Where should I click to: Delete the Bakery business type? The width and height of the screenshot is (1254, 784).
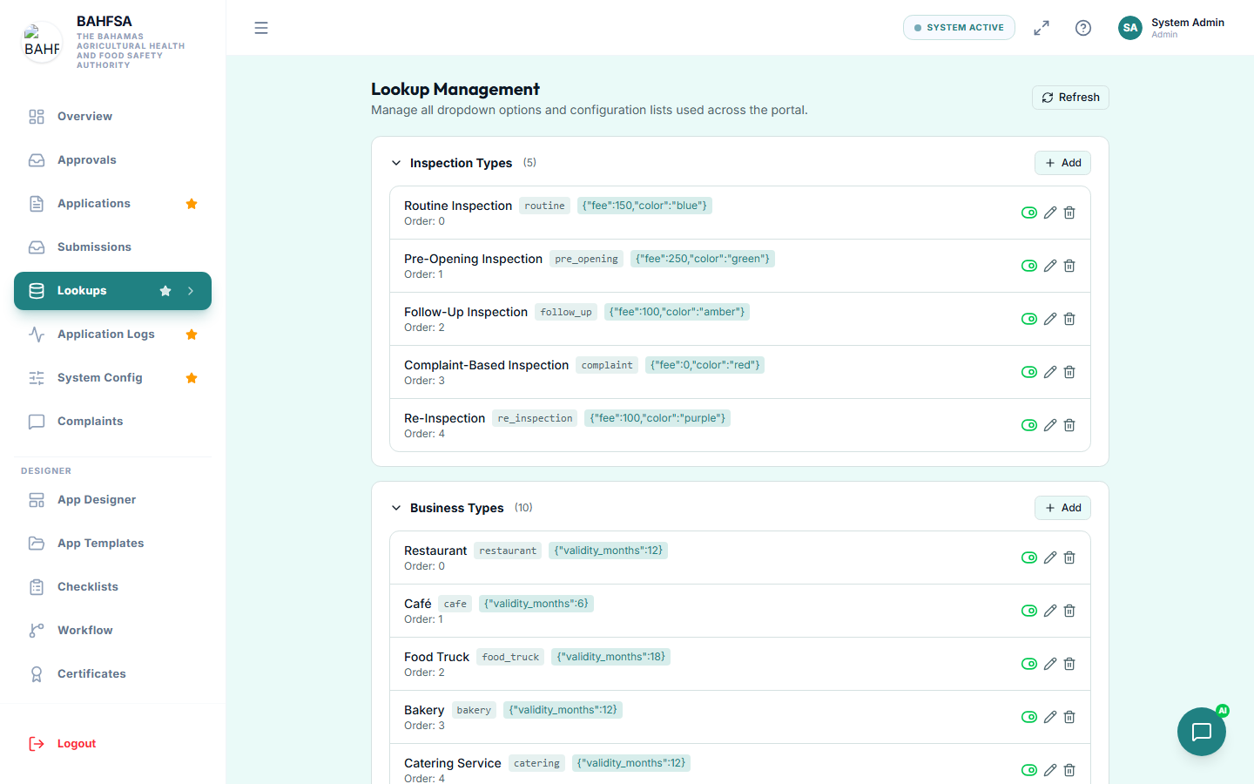1069,717
